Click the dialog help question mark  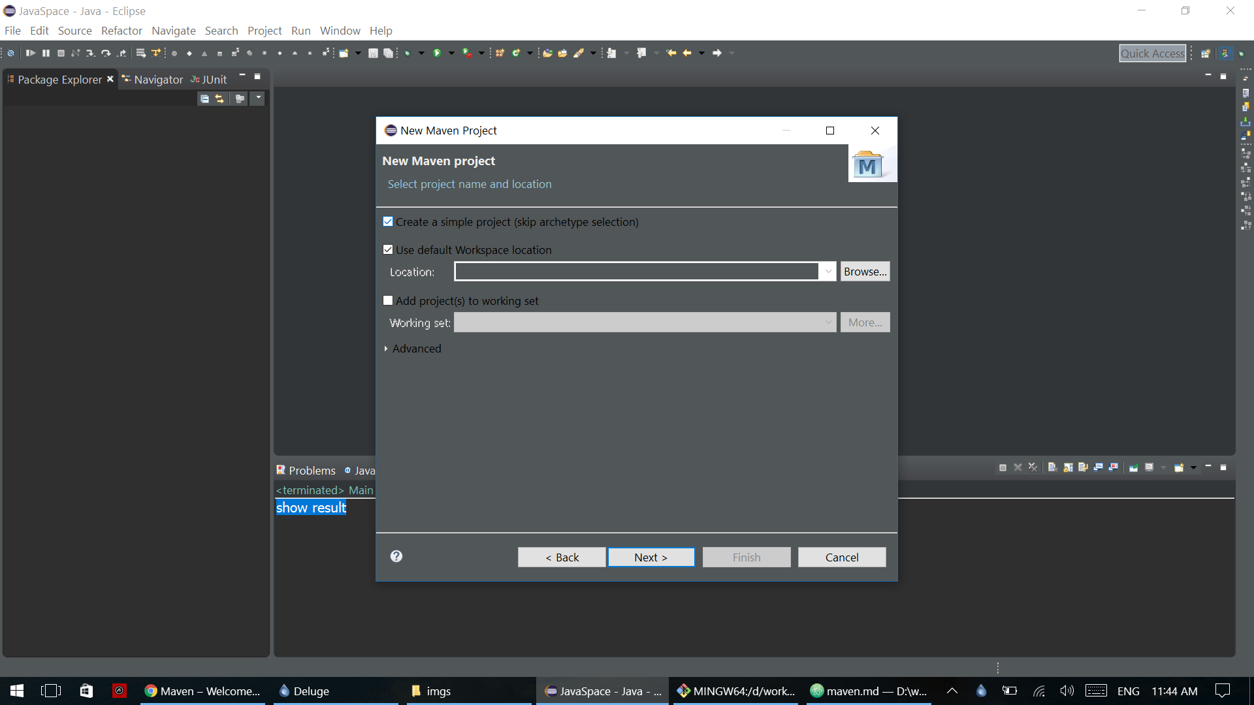click(396, 556)
